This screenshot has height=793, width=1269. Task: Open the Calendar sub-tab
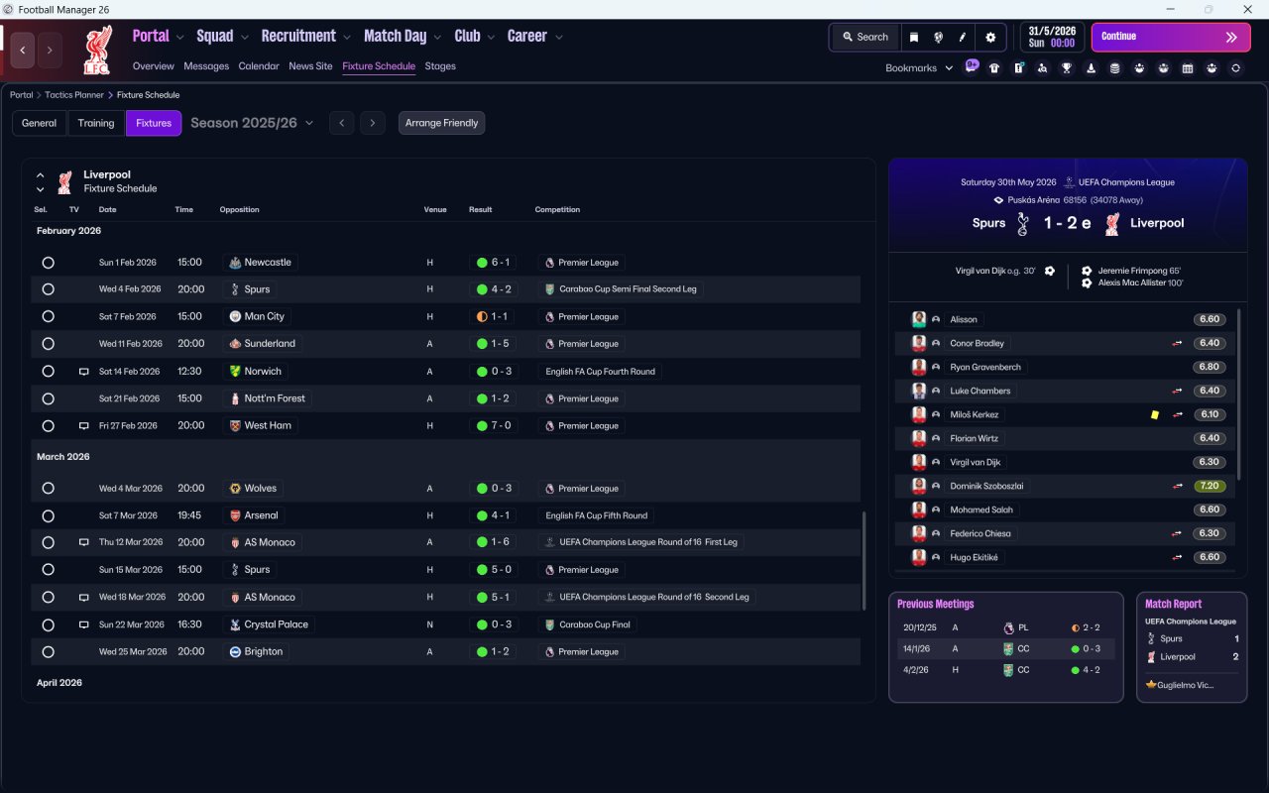259,66
